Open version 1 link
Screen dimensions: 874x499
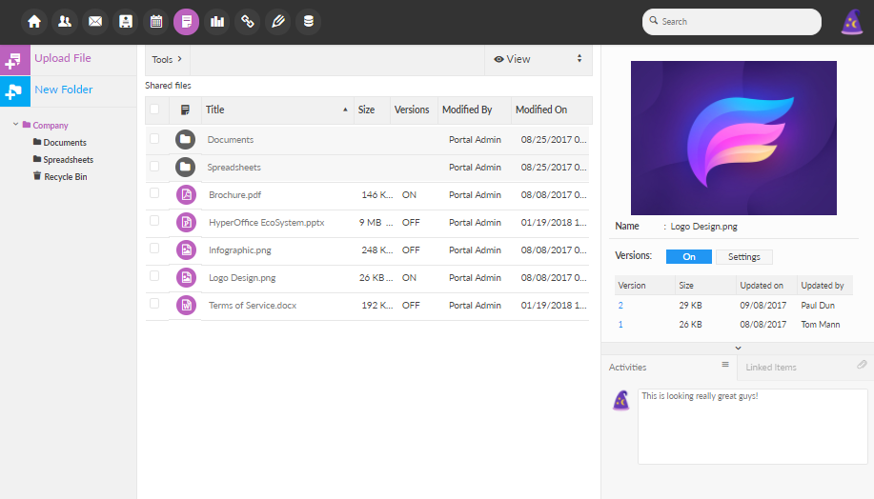click(x=620, y=324)
